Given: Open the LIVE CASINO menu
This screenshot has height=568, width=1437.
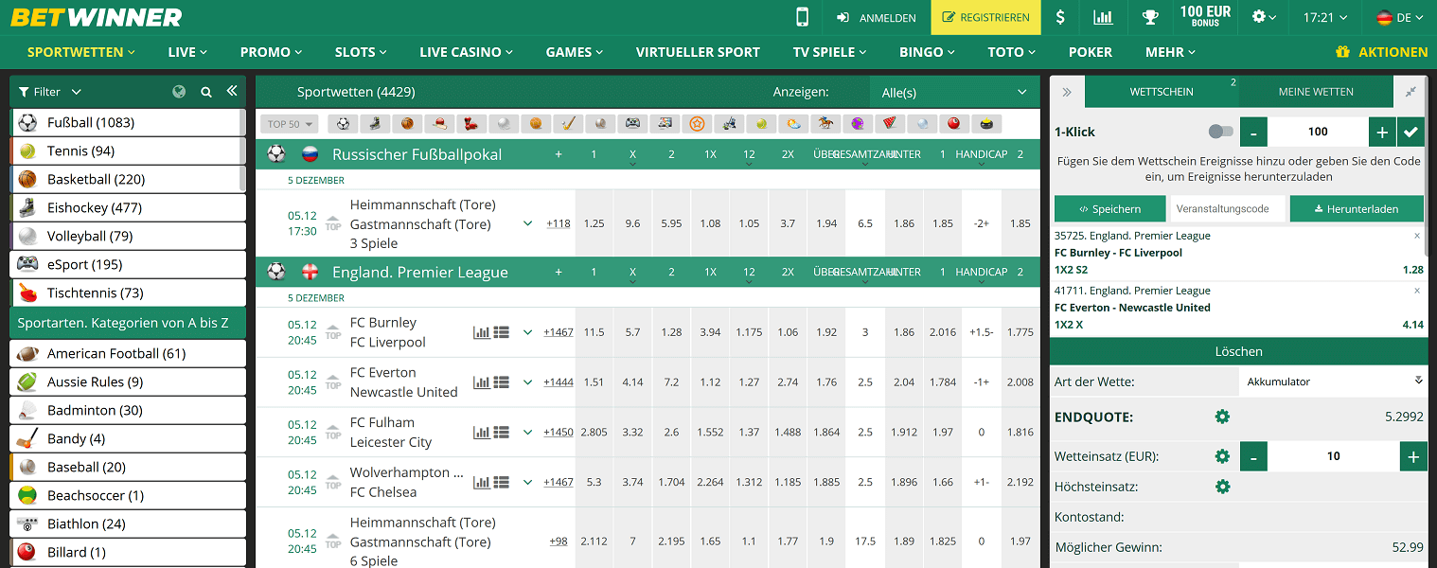Looking at the screenshot, I should tap(467, 52).
